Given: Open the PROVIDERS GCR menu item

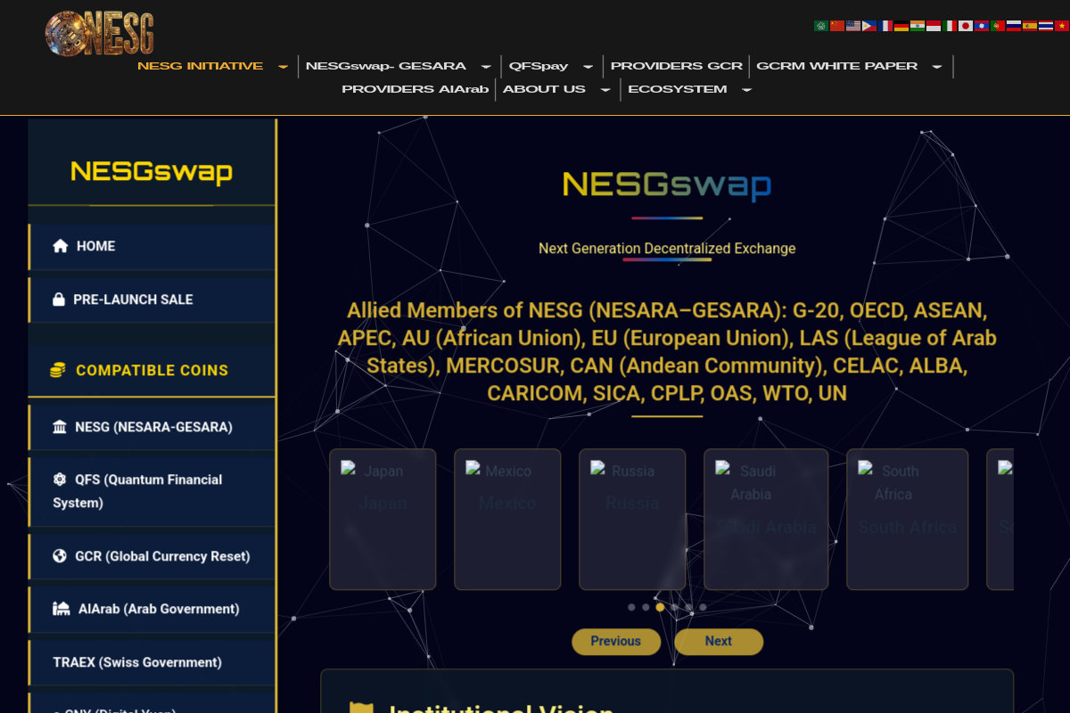Looking at the screenshot, I should click(676, 66).
